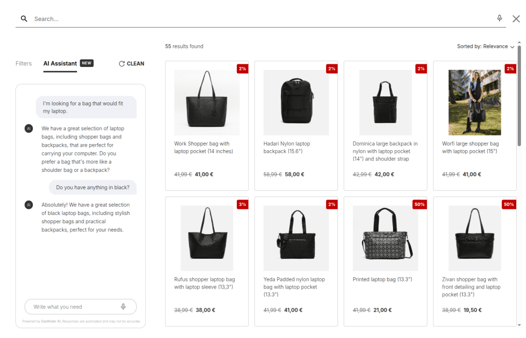Close the search overlay with X
Screen dimensions: 526x338
[516, 19]
